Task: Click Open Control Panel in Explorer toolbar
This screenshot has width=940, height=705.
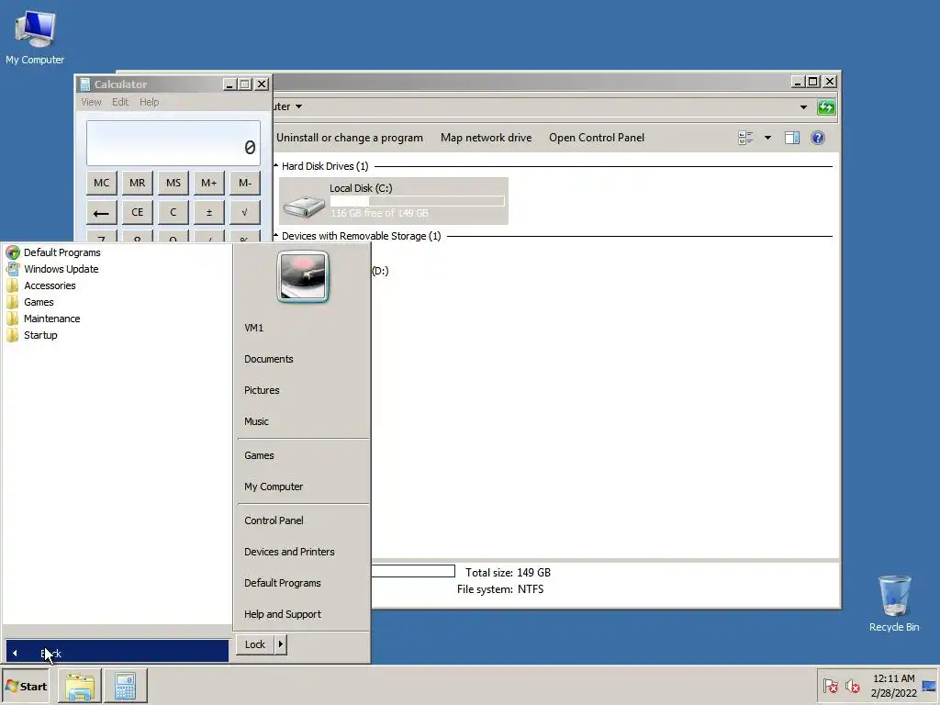Action: coord(597,138)
